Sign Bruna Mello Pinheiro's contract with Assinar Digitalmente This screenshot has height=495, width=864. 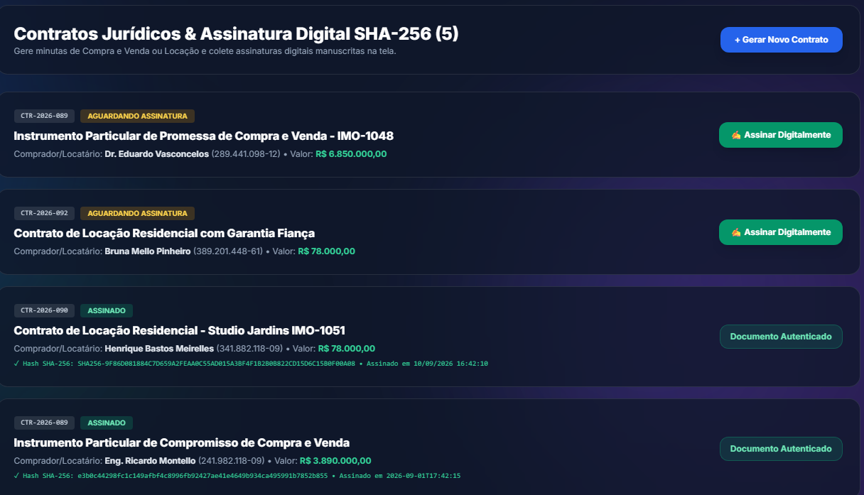pyautogui.click(x=781, y=232)
